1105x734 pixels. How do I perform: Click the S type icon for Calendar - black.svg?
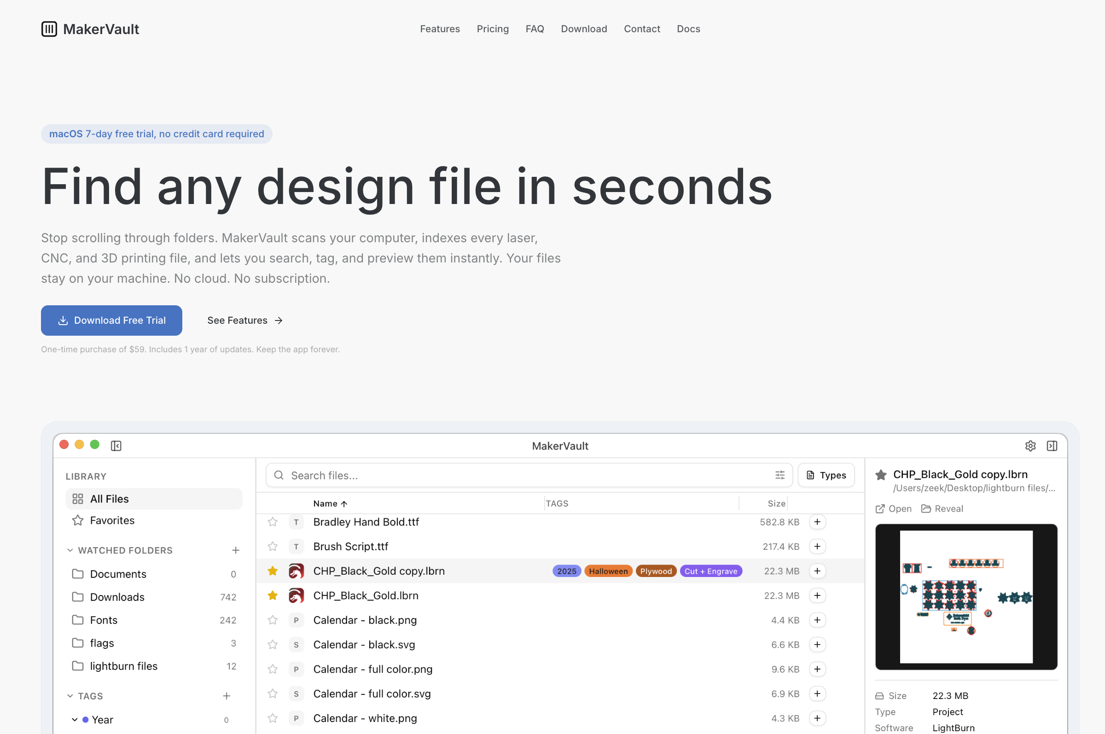point(296,645)
